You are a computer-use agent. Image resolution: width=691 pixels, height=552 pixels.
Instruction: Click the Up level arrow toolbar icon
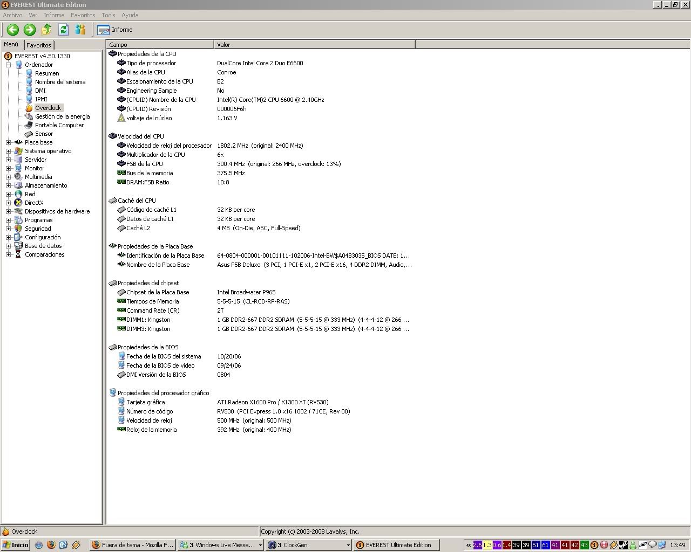click(x=46, y=30)
